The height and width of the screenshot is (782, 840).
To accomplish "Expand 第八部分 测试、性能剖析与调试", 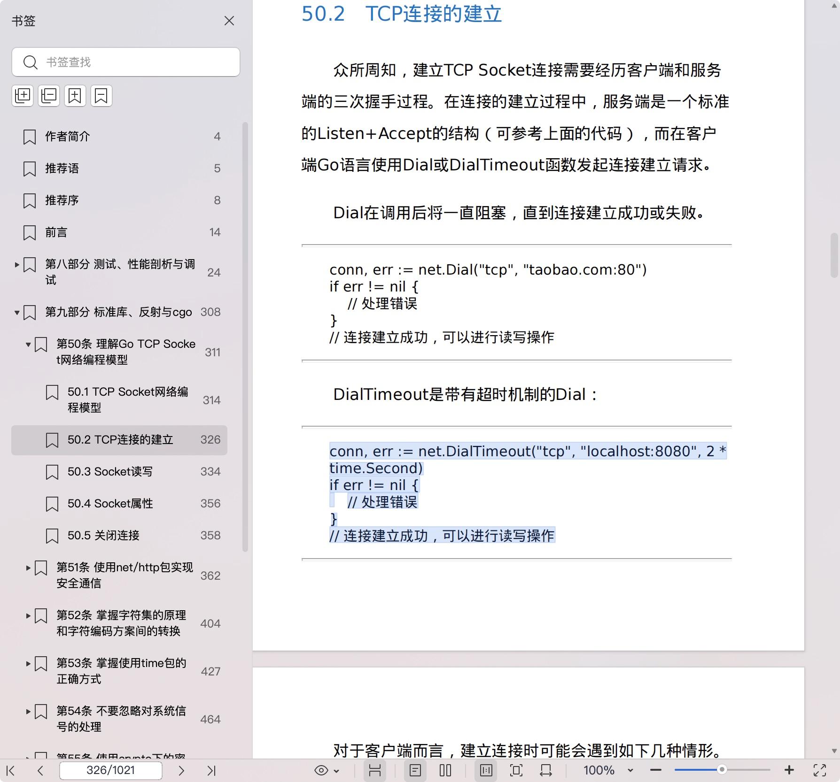I will [x=17, y=265].
